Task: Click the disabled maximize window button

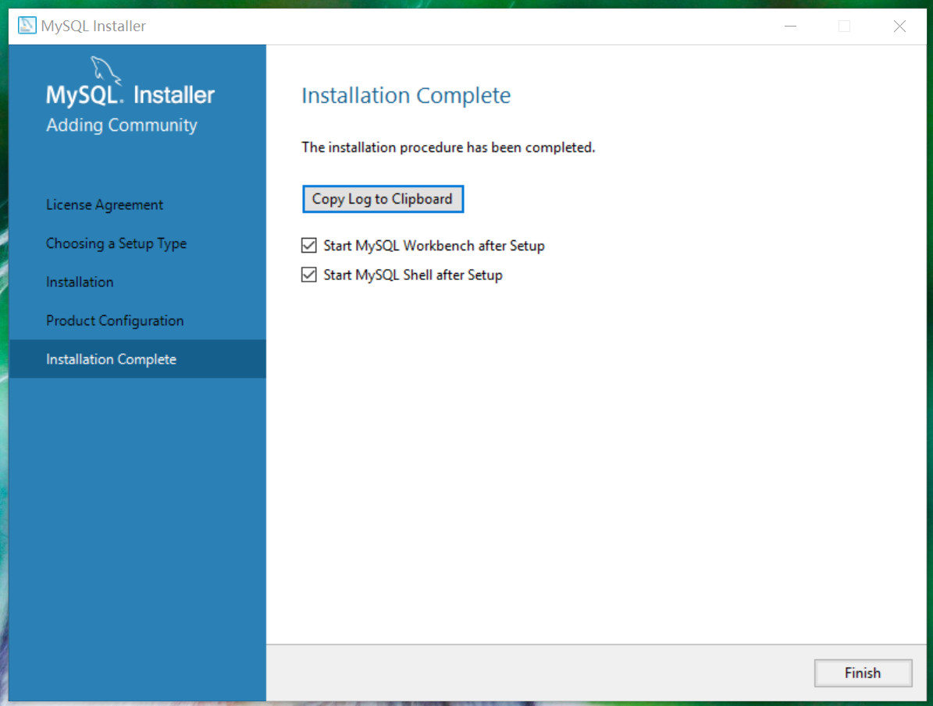Action: pyautogui.click(x=844, y=27)
